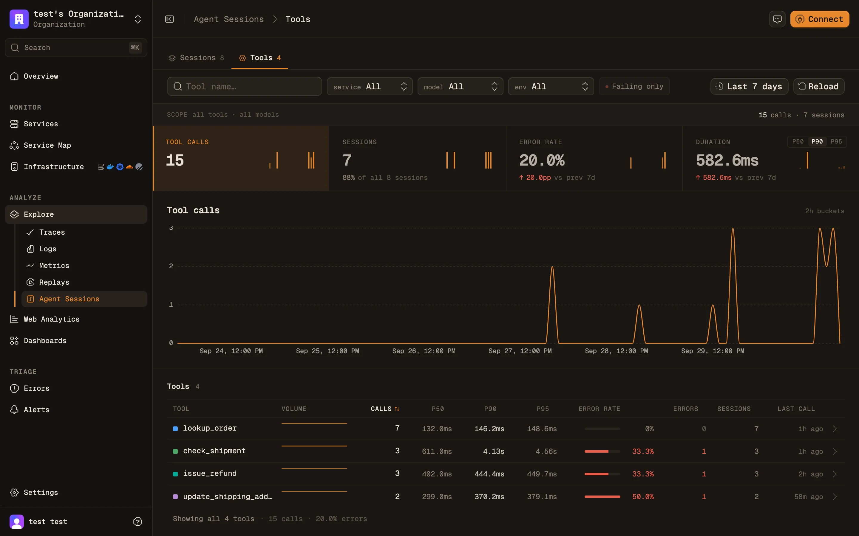This screenshot has height=536, width=859.
Task: Click the organization avatar icon
Action: tap(19, 19)
